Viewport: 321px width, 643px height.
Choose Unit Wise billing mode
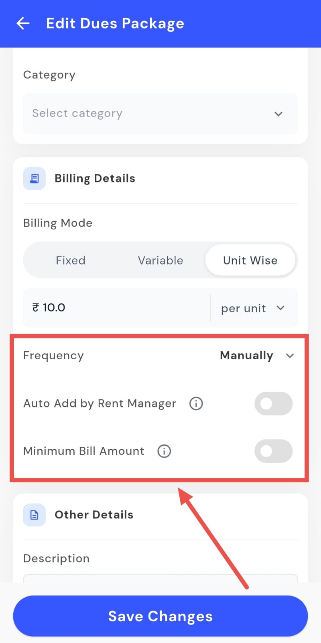250,260
